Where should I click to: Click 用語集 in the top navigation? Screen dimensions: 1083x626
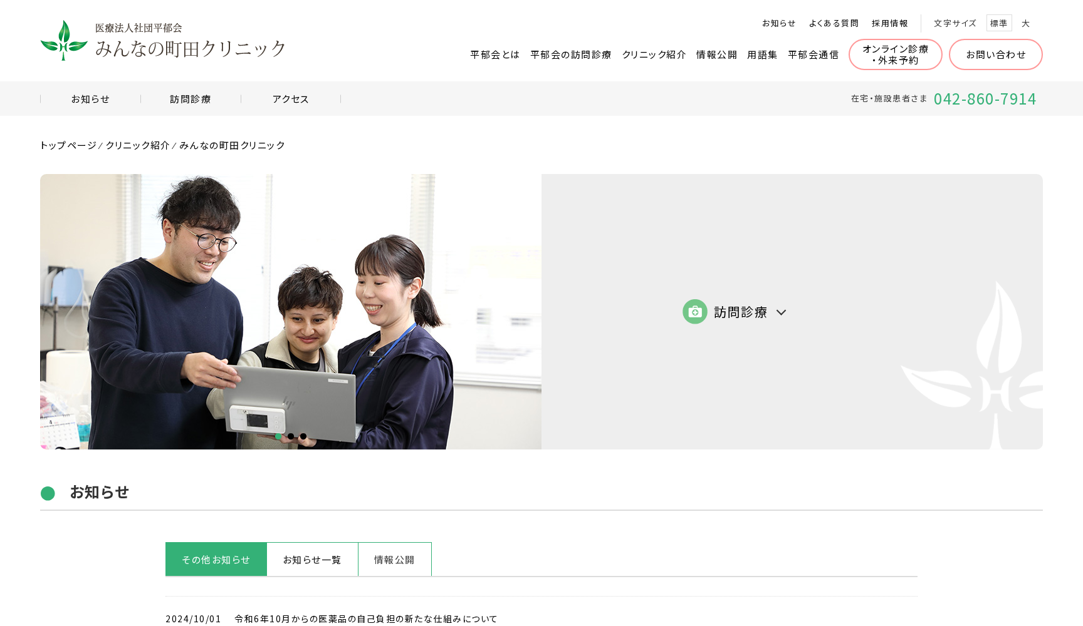coord(762,54)
